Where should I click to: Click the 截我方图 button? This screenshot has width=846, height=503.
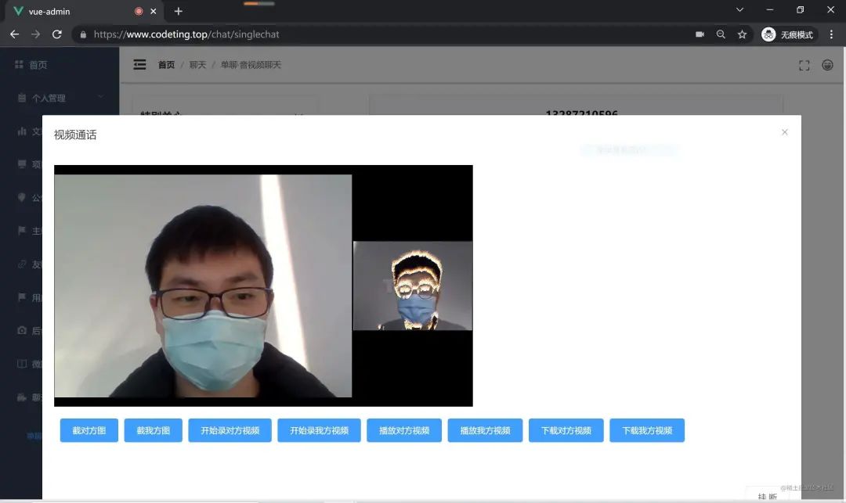point(154,430)
